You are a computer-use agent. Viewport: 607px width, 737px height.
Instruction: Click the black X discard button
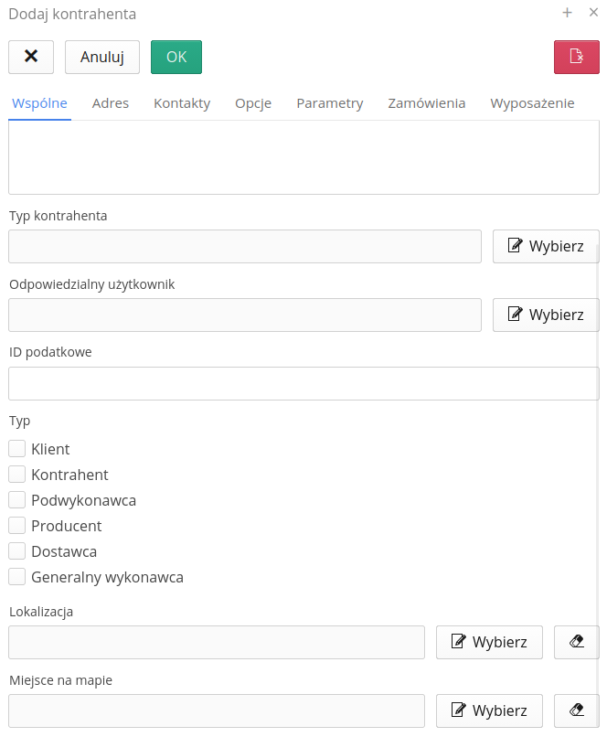pyautogui.click(x=31, y=57)
